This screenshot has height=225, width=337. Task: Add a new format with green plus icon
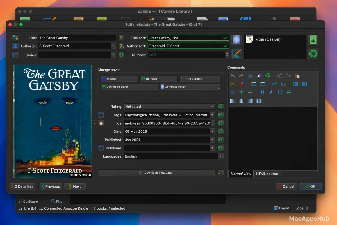pyautogui.click(x=313, y=40)
